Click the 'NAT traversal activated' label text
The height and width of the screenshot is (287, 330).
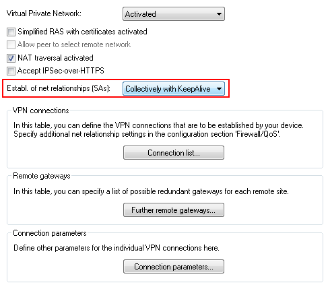point(55,58)
